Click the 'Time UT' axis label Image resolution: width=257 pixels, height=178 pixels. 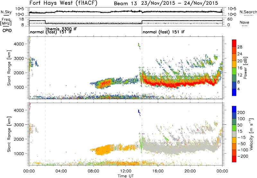click(x=126, y=176)
